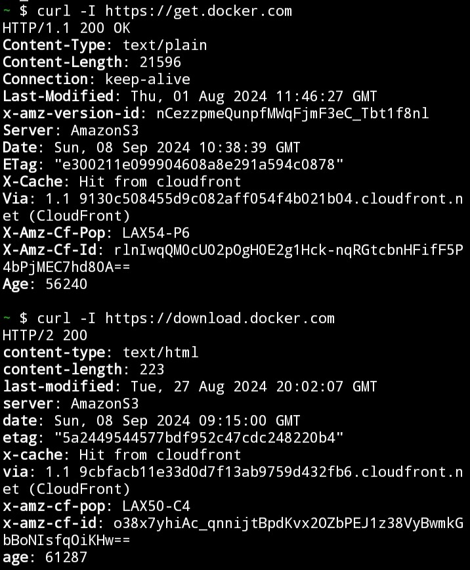Click the https://get.docker.com URL
470x570 pixels.
point(198,11)
